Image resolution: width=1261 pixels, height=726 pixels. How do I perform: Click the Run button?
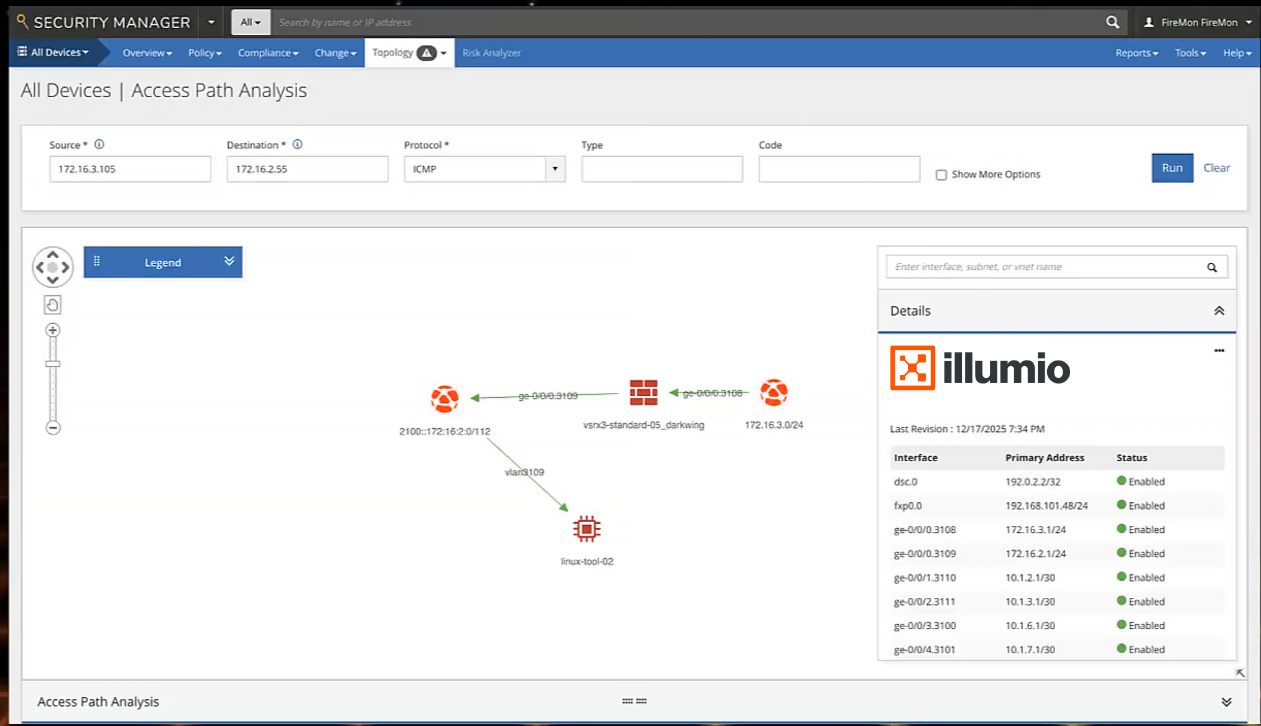[1171, 168]
